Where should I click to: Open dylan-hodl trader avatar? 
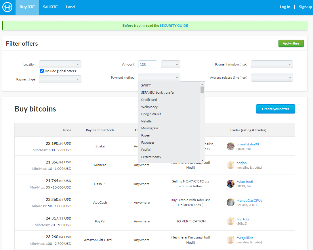click(x=230, y=184)
